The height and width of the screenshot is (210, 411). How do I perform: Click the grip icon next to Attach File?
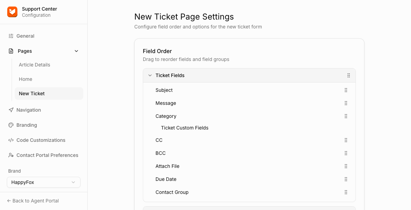click(346, 166)
